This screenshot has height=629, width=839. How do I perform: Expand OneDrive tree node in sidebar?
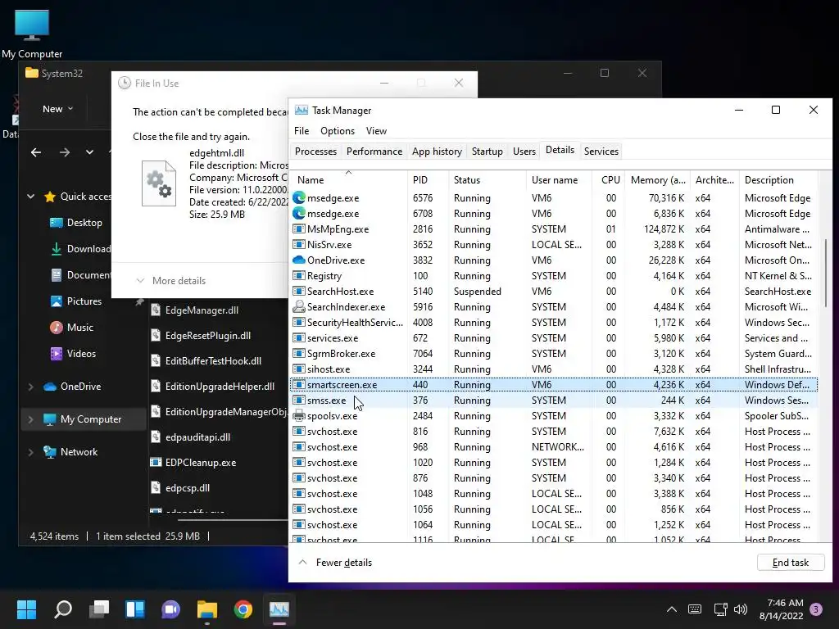(x=30, y=387)
